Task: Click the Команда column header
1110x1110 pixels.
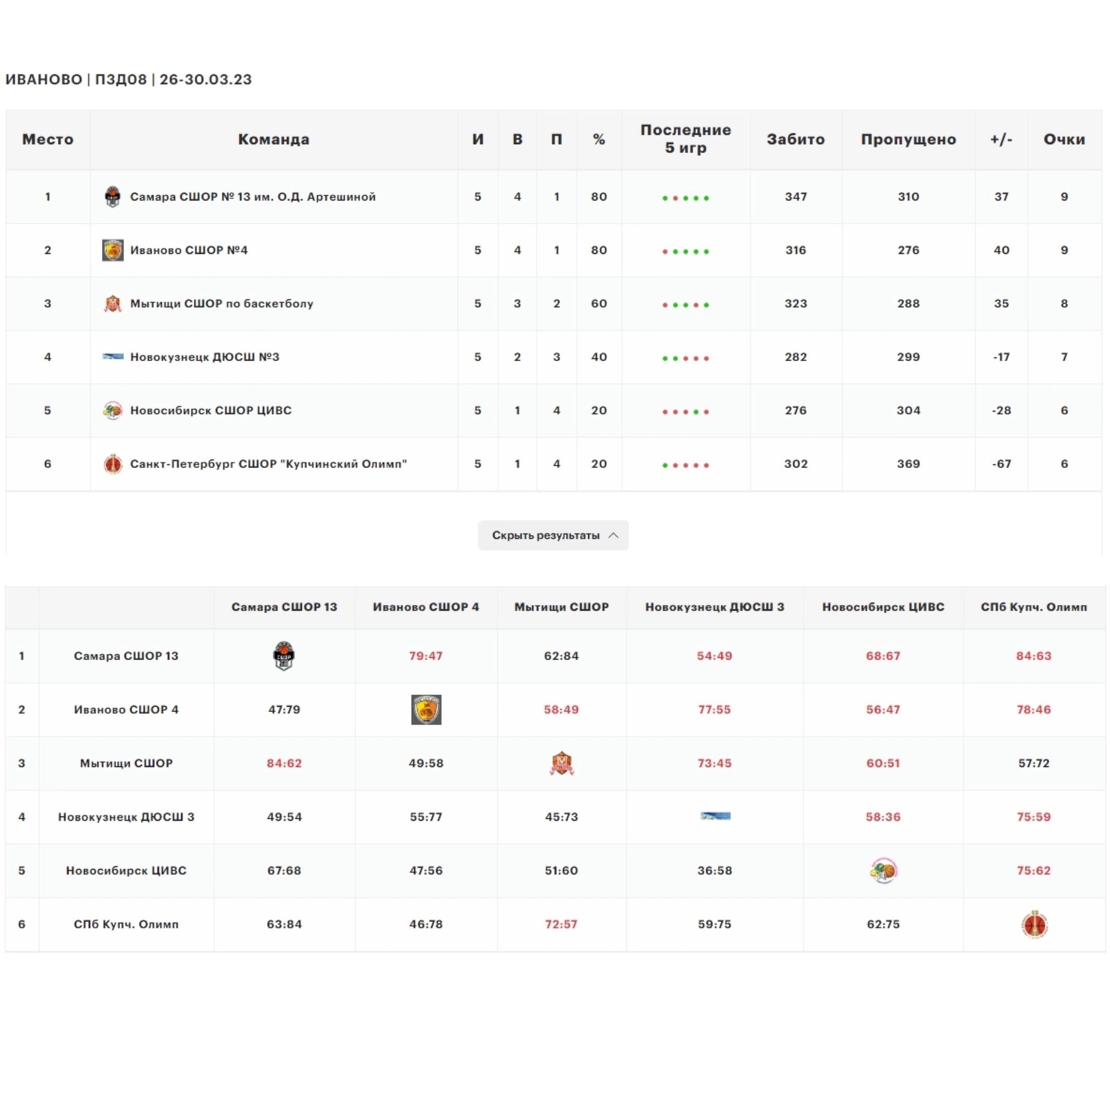Action: (x=273, y=139)
